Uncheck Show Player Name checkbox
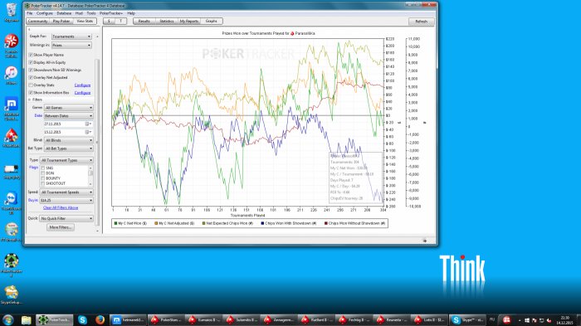This screenshot has width=581, height=326. point(32,55)
